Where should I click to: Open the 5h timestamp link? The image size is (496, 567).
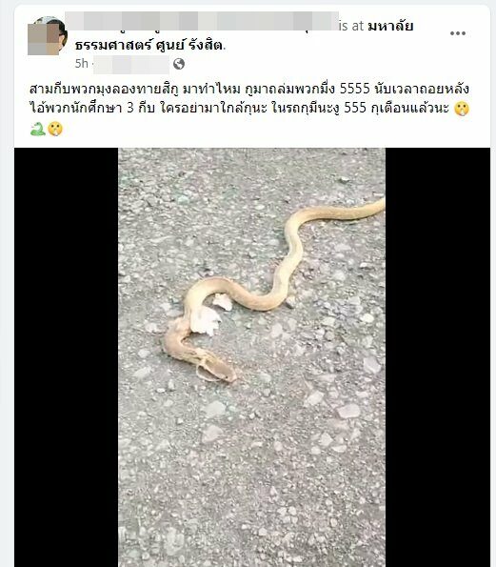81,64
